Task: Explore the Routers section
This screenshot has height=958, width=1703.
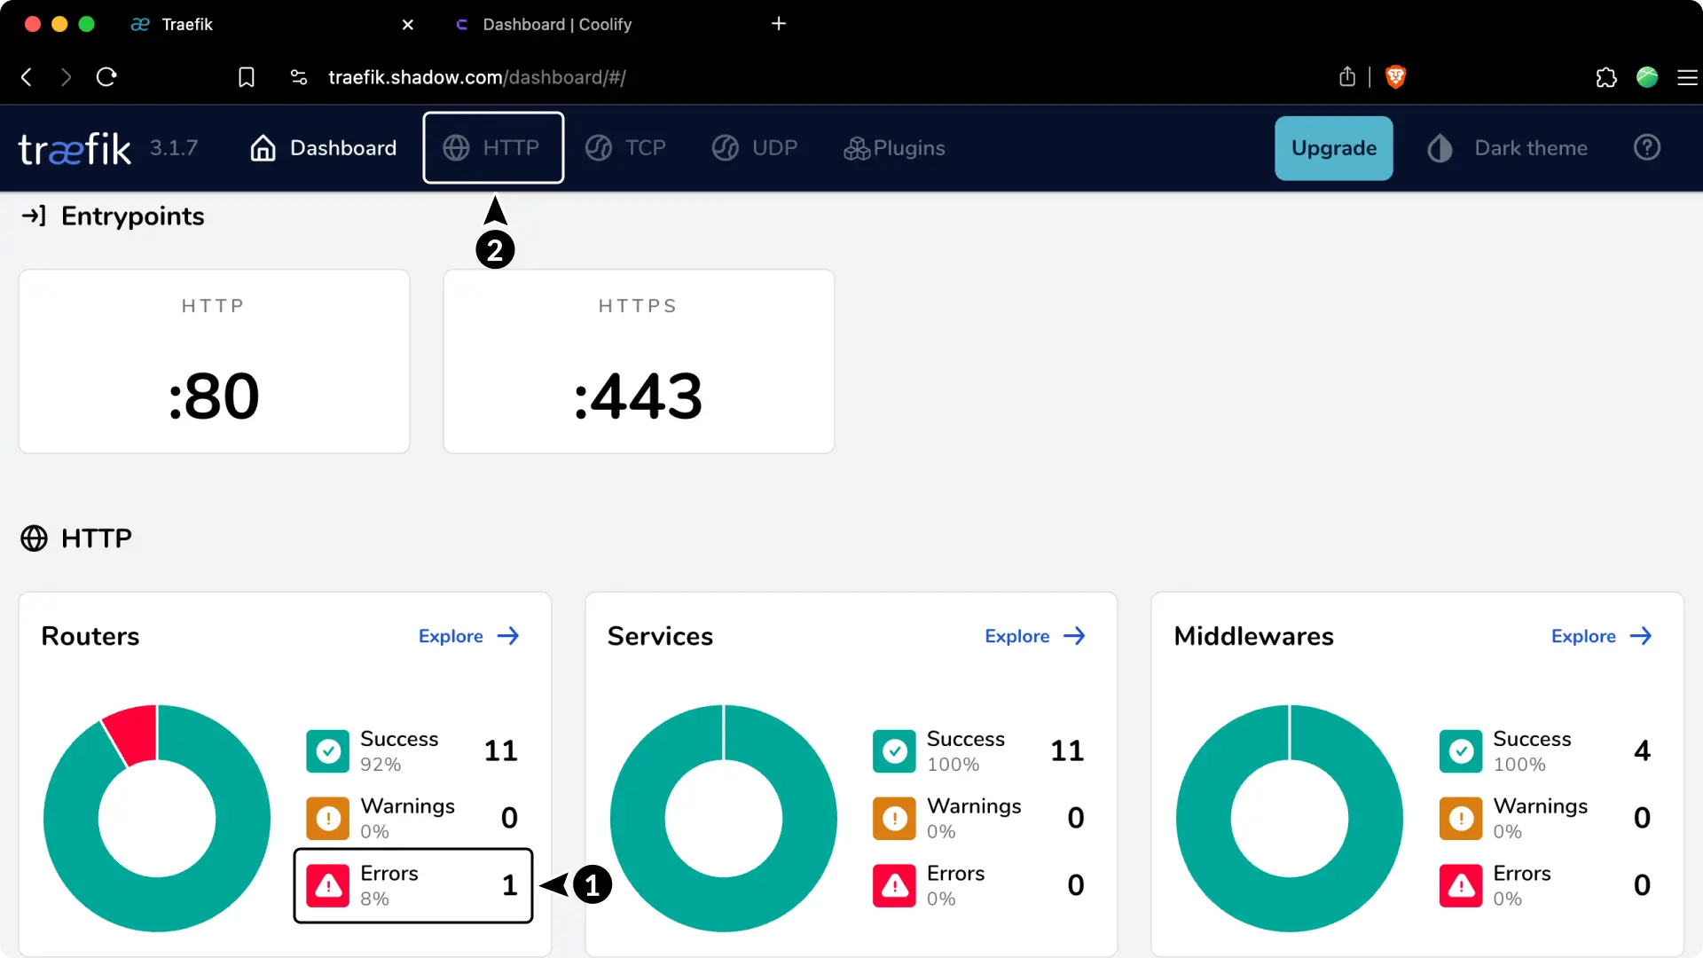Action: 468,636
